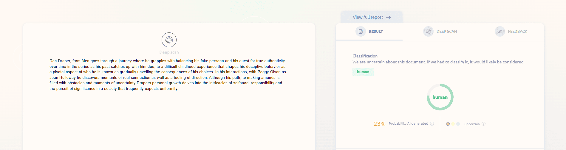
Task: Open the DEEP SCAN tab
Action: pos(440,32)
